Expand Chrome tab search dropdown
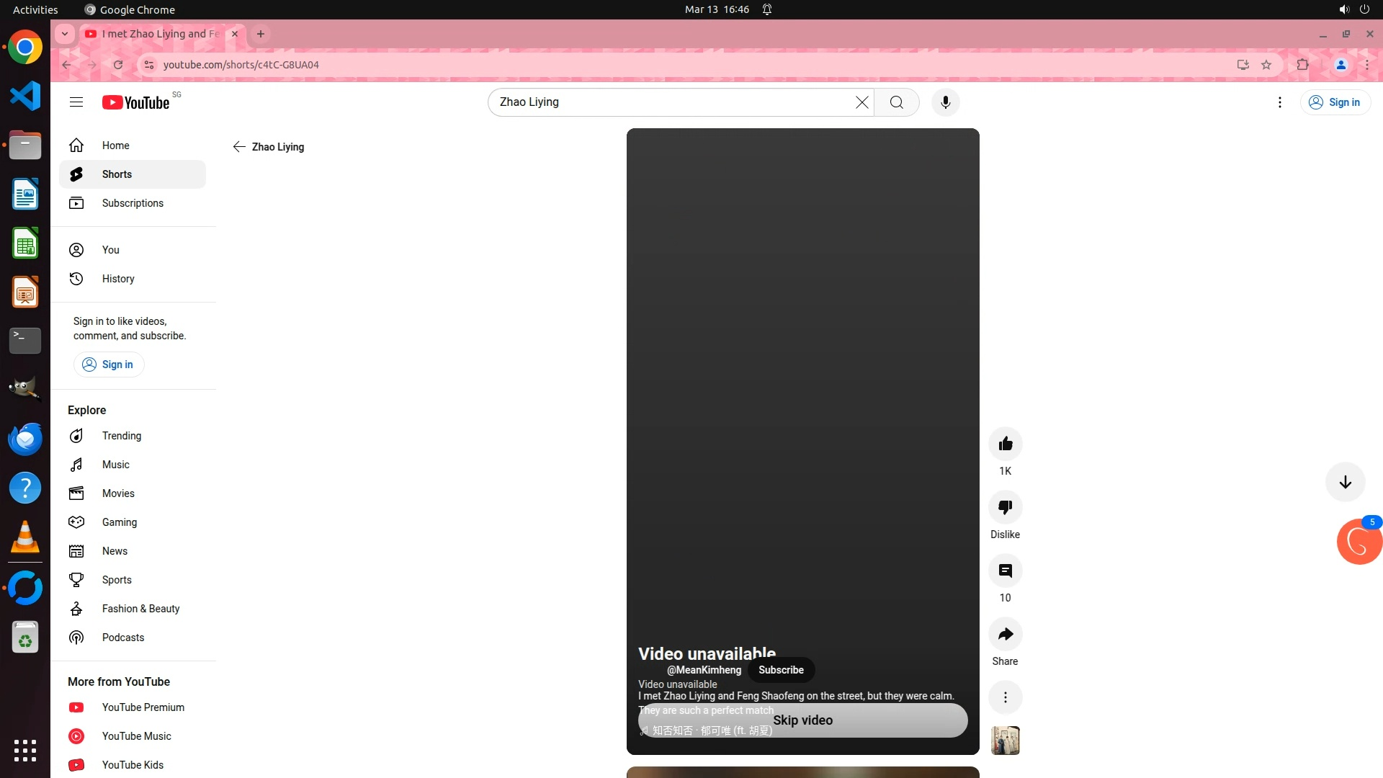This screenshot has height=778, width=1383. click(x=65, y=34)
